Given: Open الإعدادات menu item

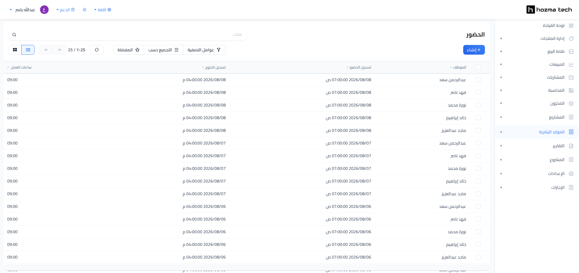Looking at the screenshot, I should (x=556, y=174).
